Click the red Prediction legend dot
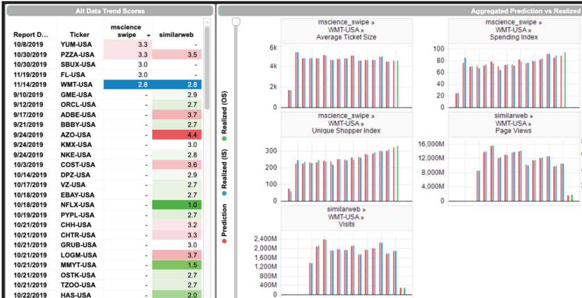The image size is (582, 298). pyautogui.click(x=224, y=241)
